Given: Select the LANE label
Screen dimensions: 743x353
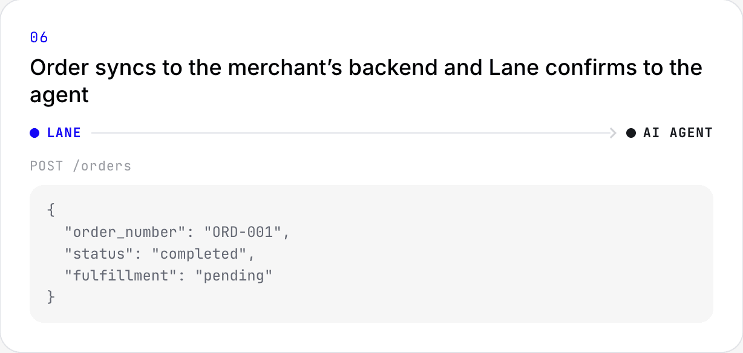Looking at the screenshot, I should (64, 133).
